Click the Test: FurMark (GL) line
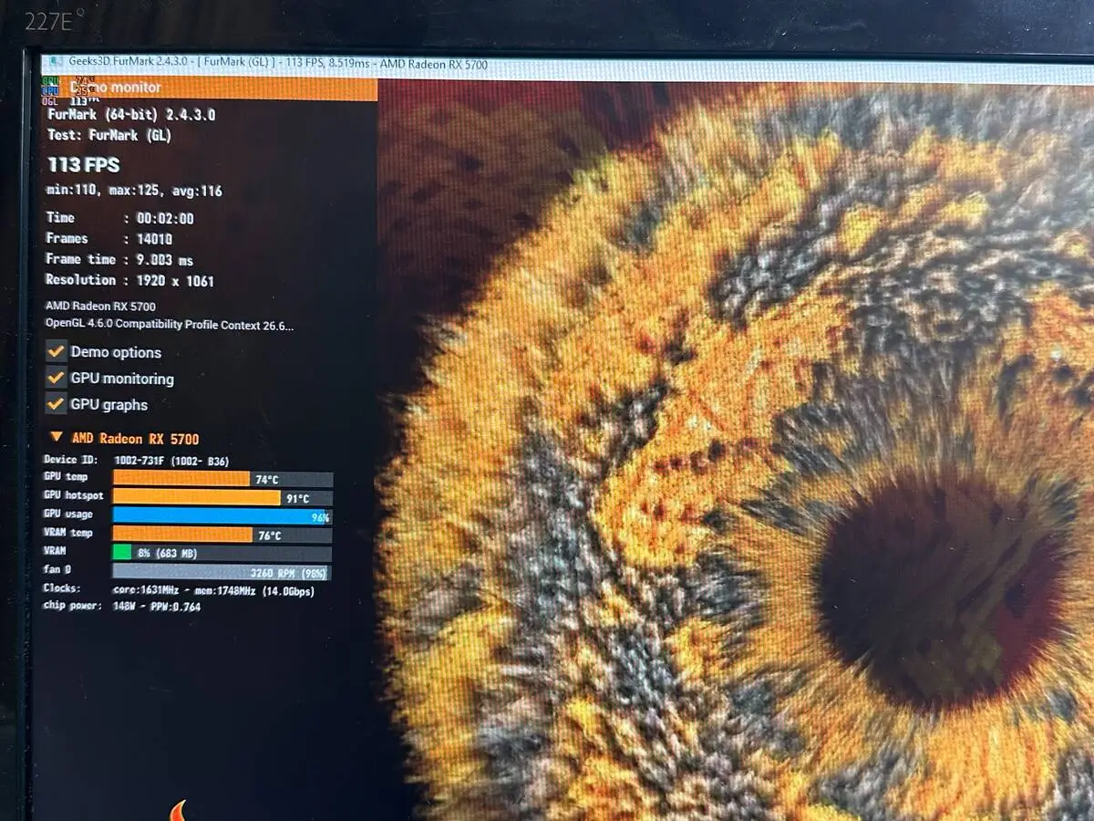Viewport: 1094px width, 821px height. point(109,136)
